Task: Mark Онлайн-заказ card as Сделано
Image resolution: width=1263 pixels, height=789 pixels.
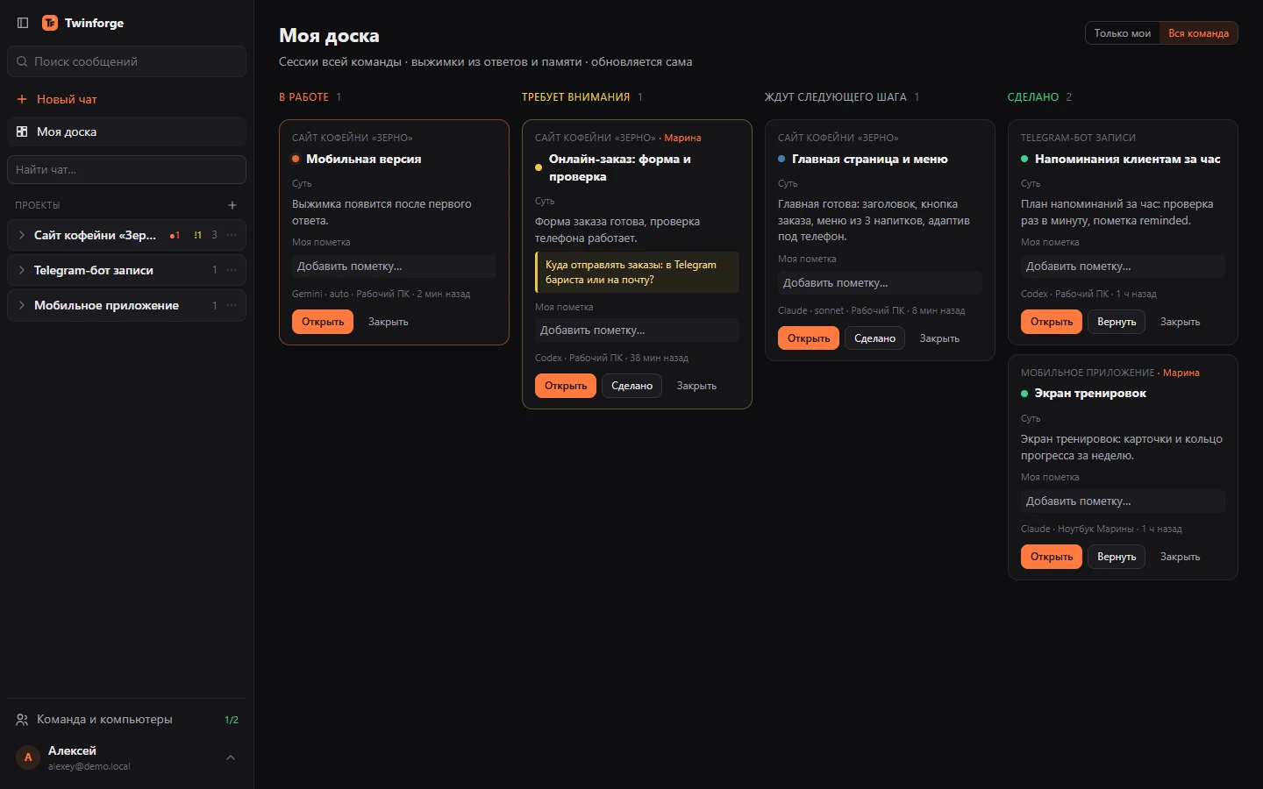Action: coord(631,386)
